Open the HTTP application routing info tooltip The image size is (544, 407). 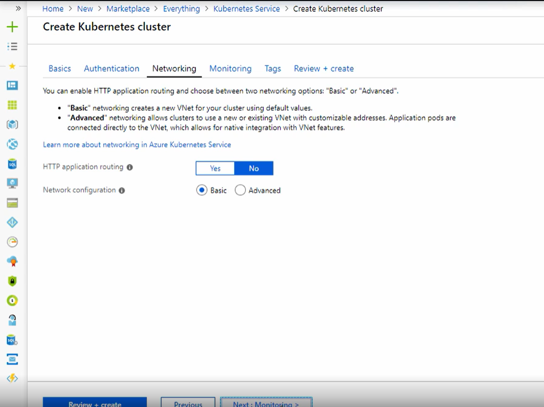pos(129,166)
